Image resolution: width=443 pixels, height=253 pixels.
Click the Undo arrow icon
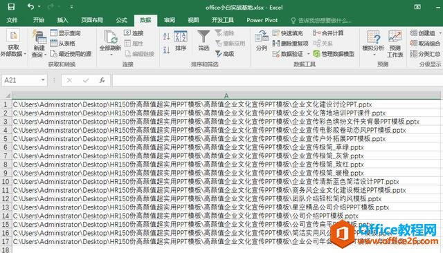[x=30, y=6]
